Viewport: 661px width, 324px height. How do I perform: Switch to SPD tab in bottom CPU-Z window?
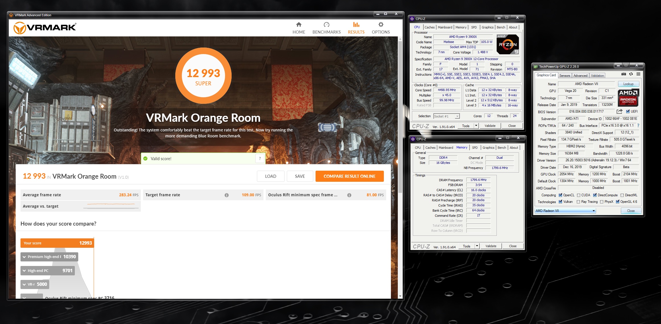475,148
